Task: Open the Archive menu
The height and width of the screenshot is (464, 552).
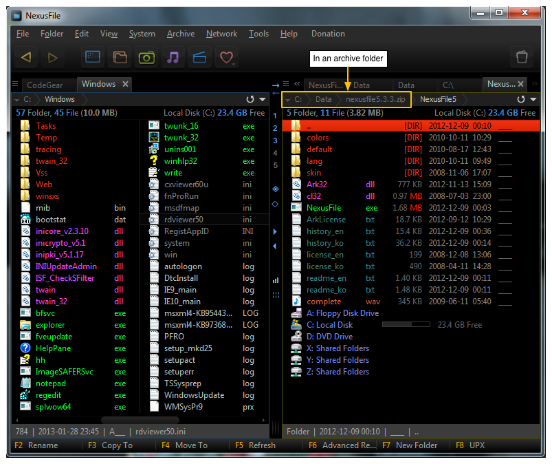Action: (x=181, y=34)
